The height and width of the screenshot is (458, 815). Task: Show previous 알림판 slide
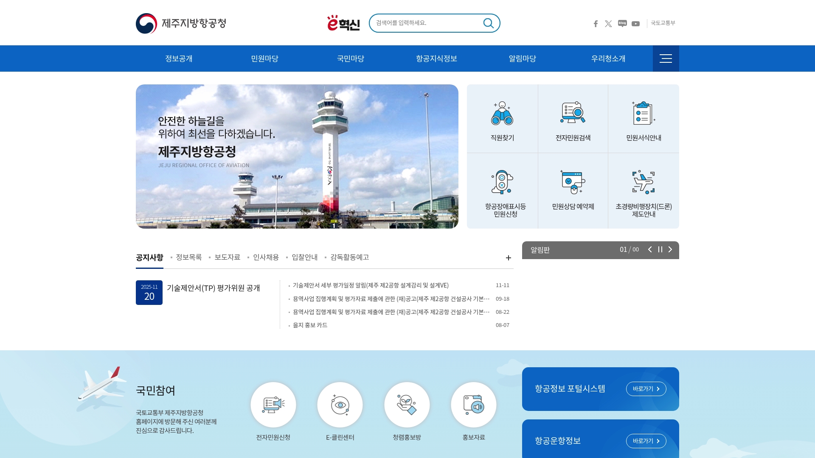650,249
